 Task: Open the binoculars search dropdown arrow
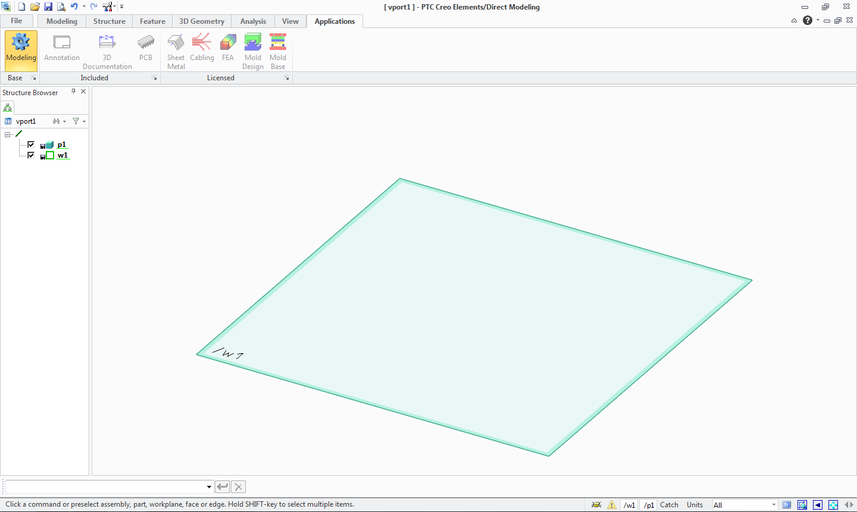click(64, 121)
